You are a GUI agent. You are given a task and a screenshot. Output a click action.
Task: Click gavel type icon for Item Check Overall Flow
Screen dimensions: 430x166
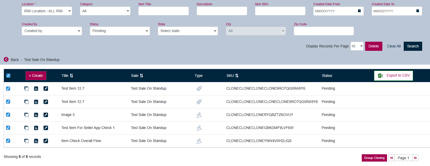tap(199, 141)
